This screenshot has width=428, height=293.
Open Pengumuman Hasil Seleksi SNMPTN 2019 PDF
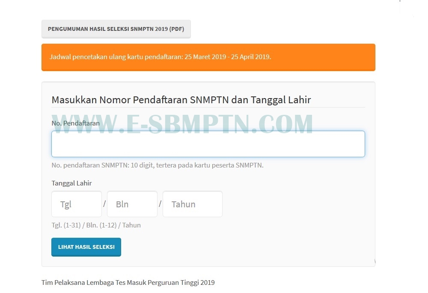tap(116, 29)
